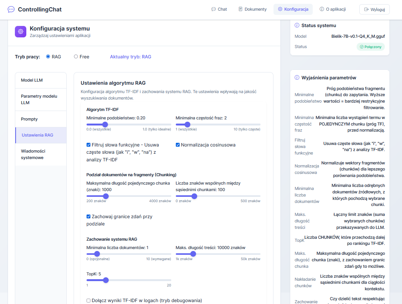Enable Dołącz wyniki TF-IDF w logach checkbox
This screenshot has width=402, height=304.
coord(88,300)
